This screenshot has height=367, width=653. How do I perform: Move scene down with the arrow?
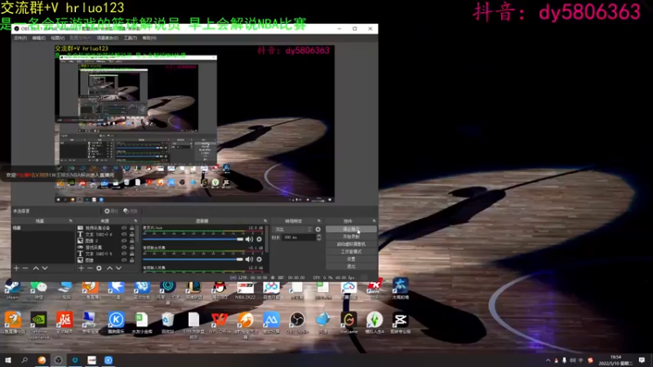click(45, 268)
